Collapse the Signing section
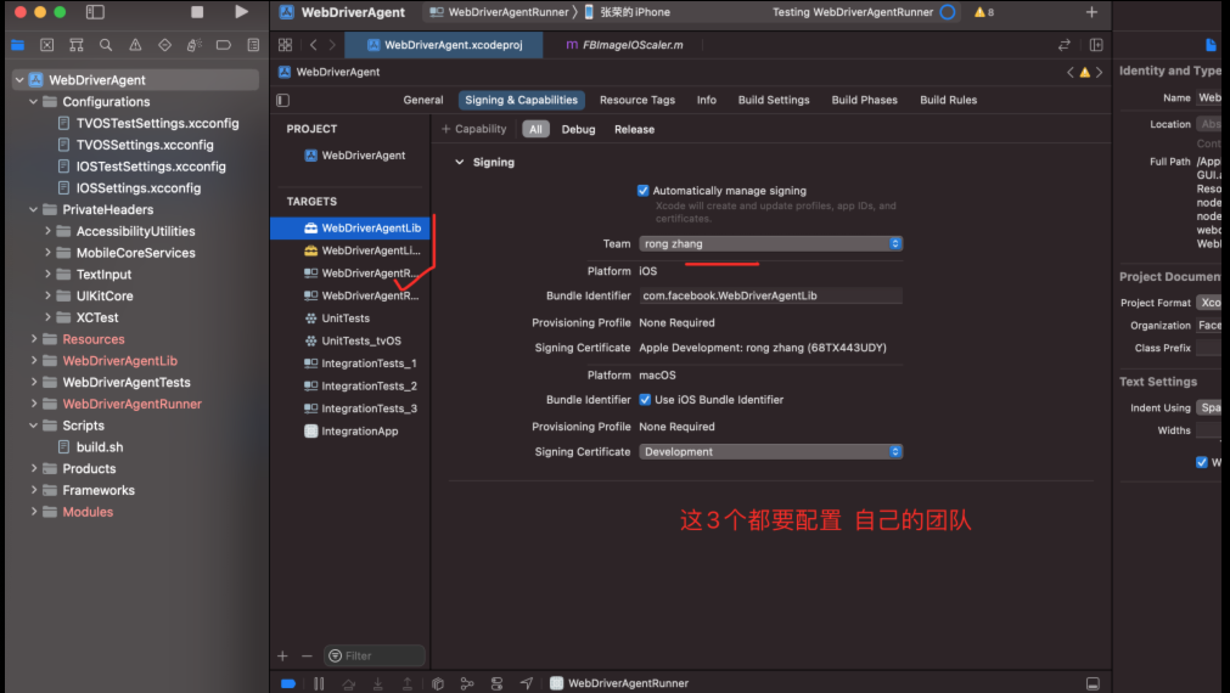Viewport: 1230px width, 693px height. pyautogui.click(x=460, y=162)
